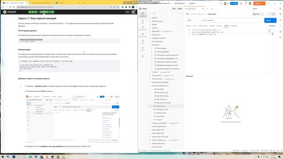Expand the Booker collection
This screenshot has width=283, height=159.
[150, 25]
